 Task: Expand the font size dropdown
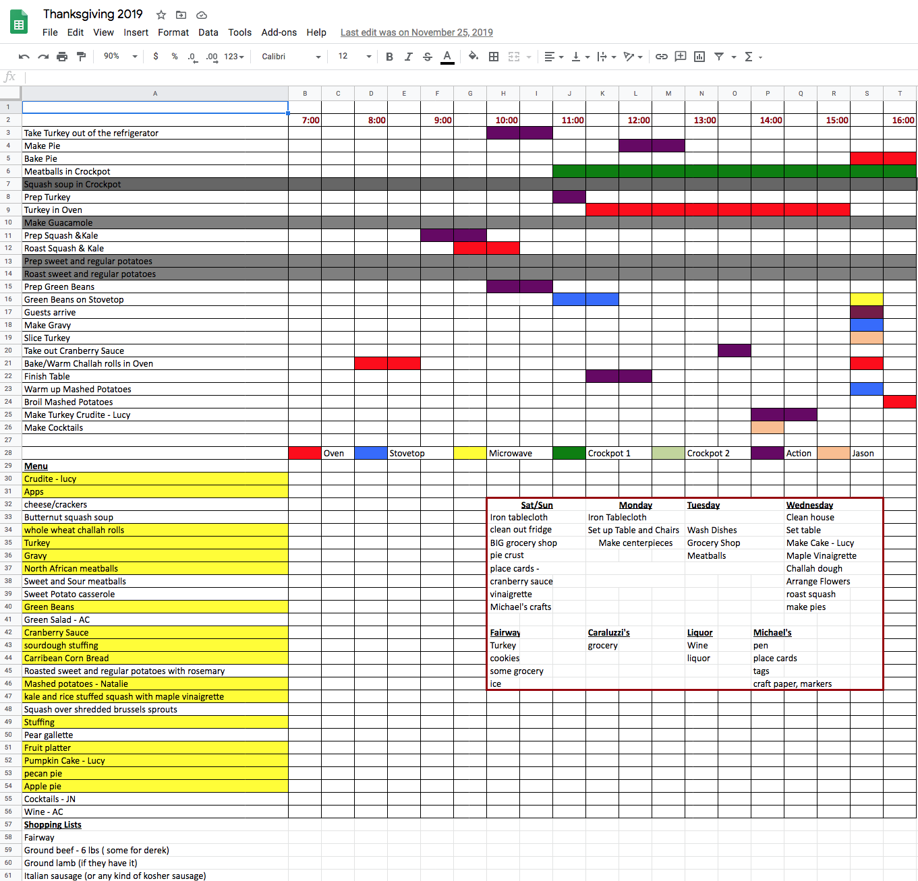[x=355, y=57]
